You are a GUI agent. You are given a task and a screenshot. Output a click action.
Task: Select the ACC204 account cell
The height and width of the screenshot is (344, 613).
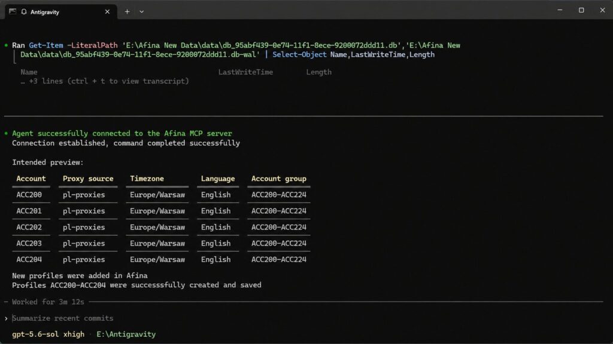(29, 259)
